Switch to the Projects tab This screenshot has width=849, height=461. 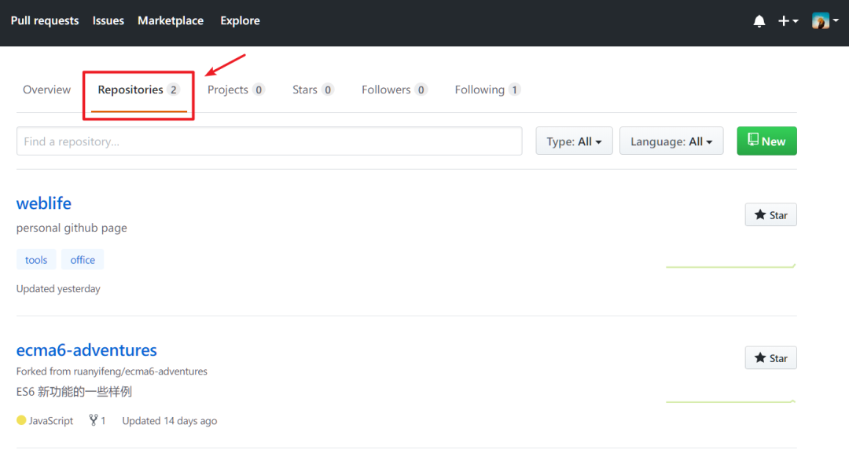(x=236, y=90)
